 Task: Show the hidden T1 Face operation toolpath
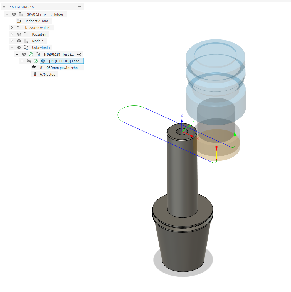click(29, 61)
